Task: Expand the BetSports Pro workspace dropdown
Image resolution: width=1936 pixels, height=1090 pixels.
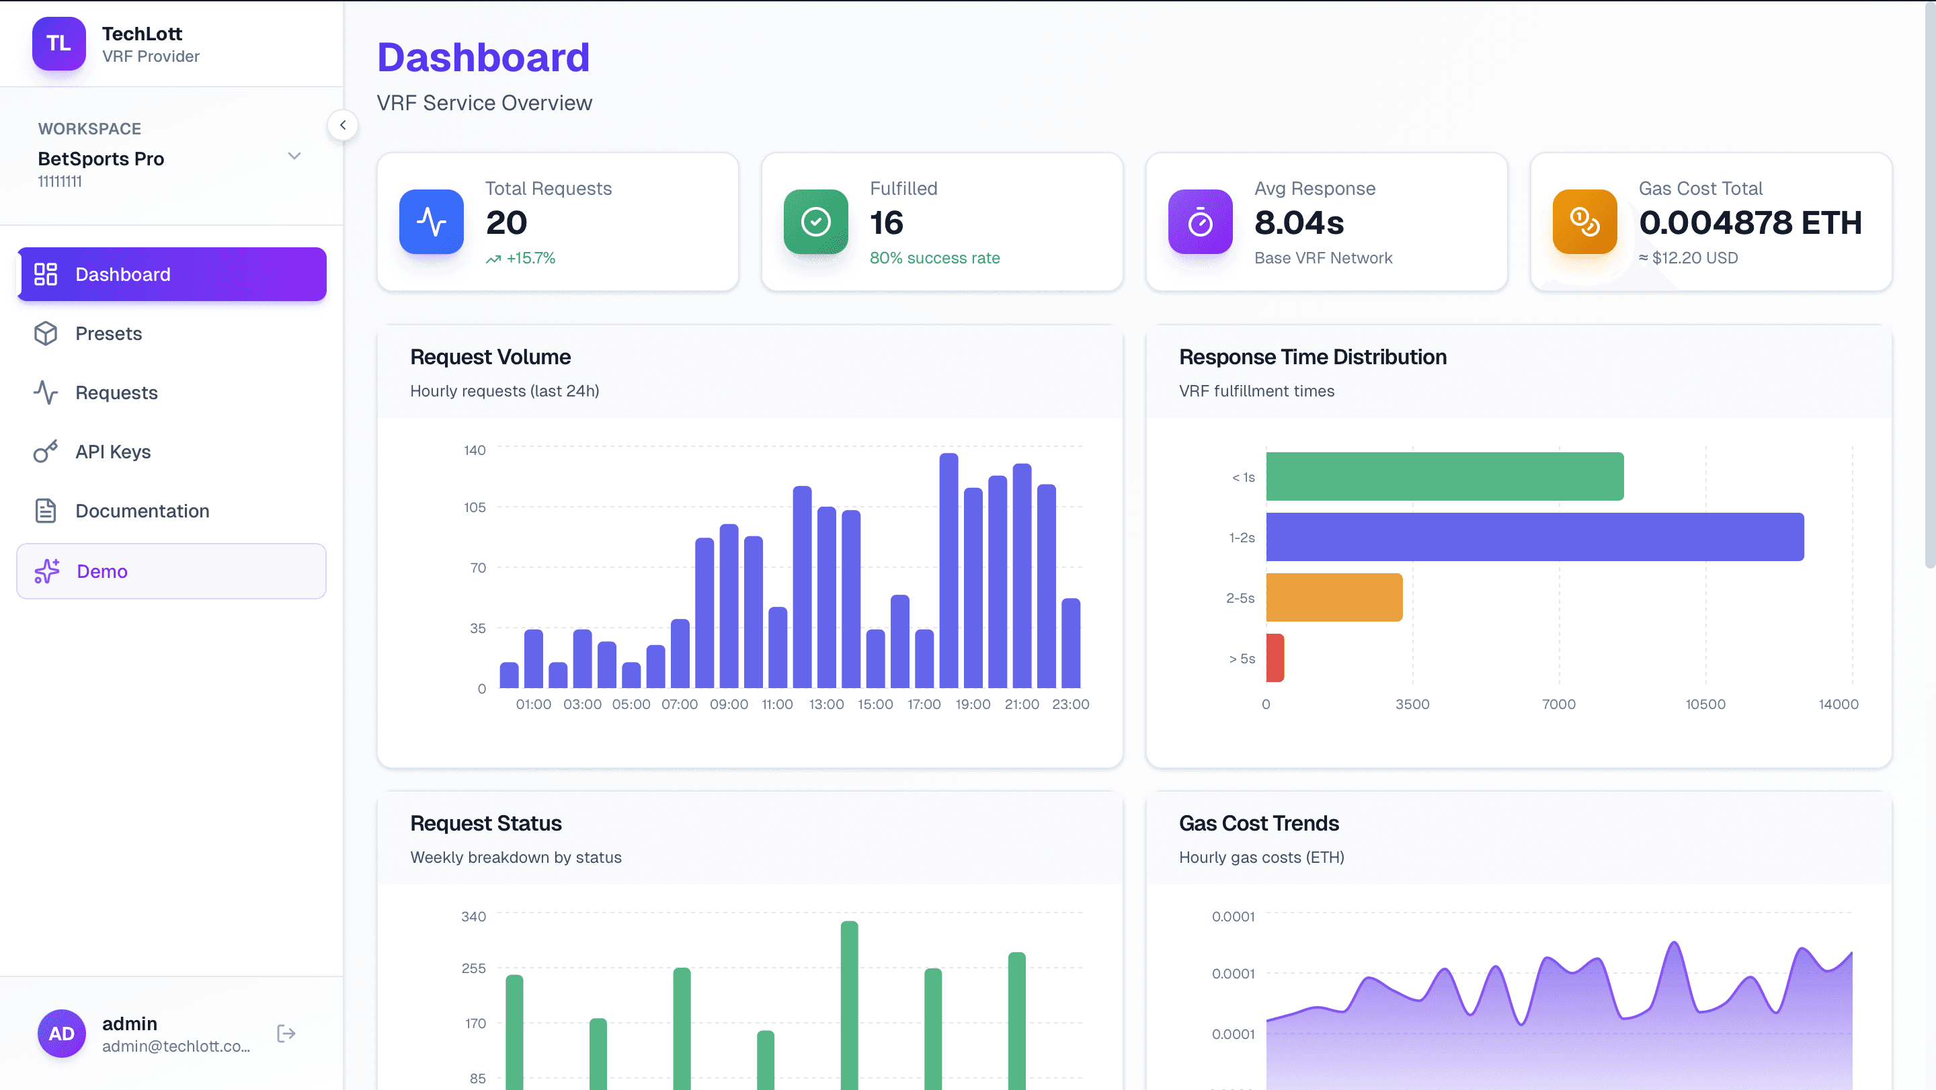Action: click(x=294, y=157)
